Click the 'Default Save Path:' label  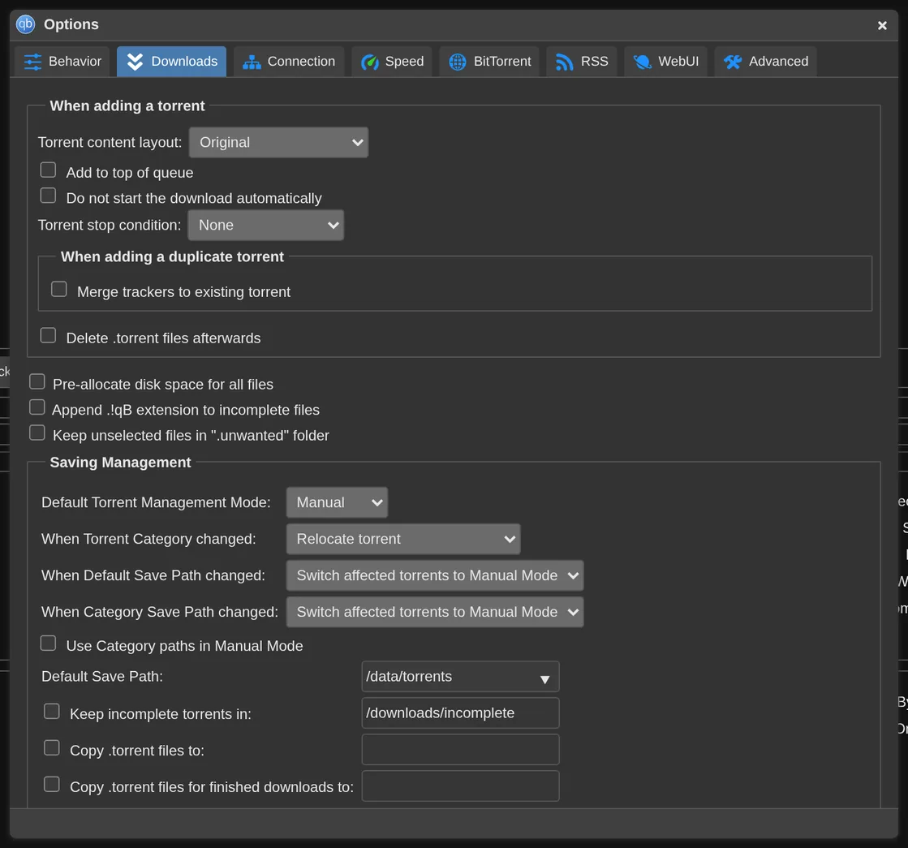click(x=102, y=677)
